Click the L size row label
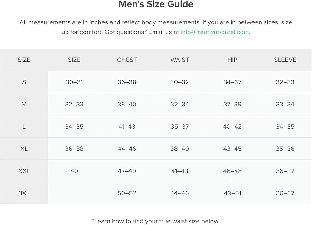Viewport: 312px width, 225px height. coord(24,126)
